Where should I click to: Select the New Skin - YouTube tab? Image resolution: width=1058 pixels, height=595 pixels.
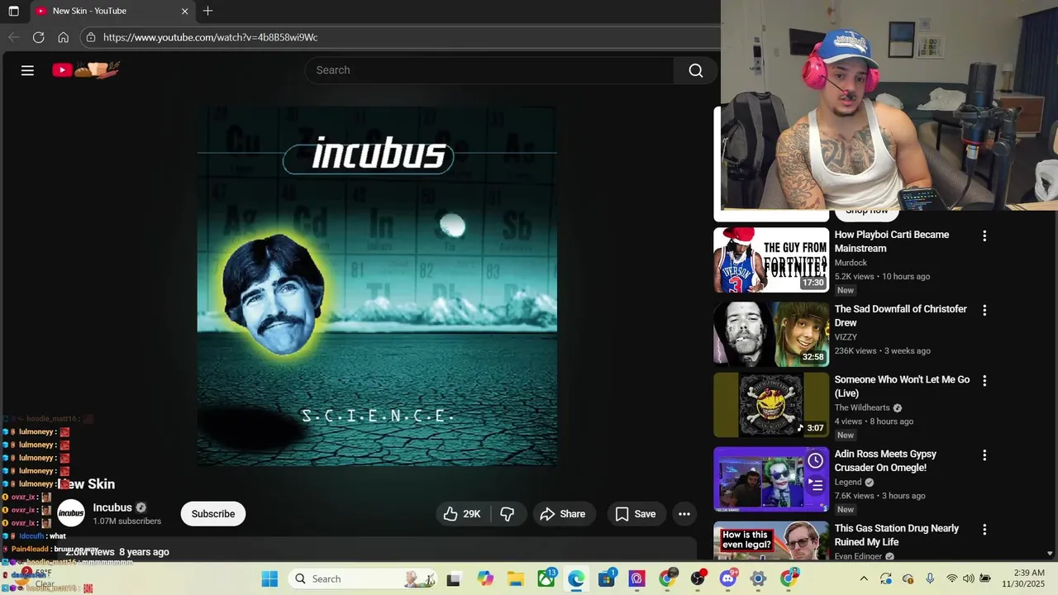point(112,11)
